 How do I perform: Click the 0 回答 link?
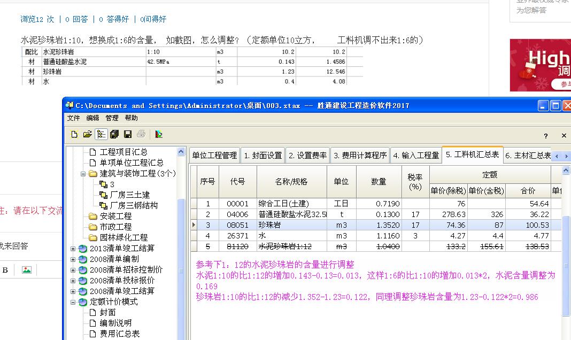click(x=76, y=19)
